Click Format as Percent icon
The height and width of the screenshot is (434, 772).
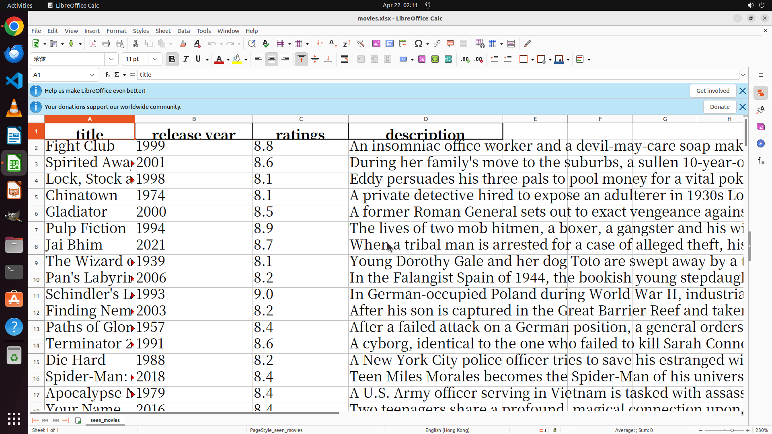(422, 59)
